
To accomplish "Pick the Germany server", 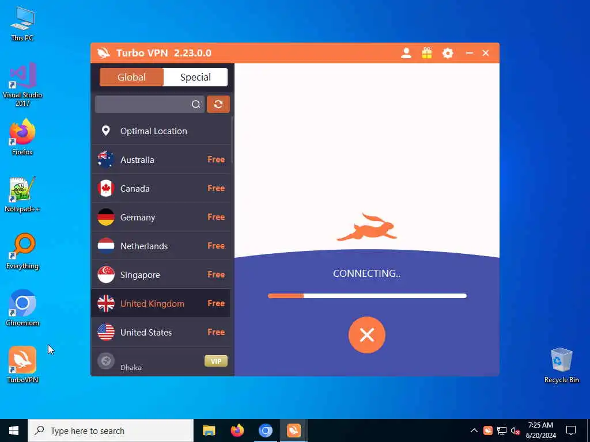I will tap(161, 217).
